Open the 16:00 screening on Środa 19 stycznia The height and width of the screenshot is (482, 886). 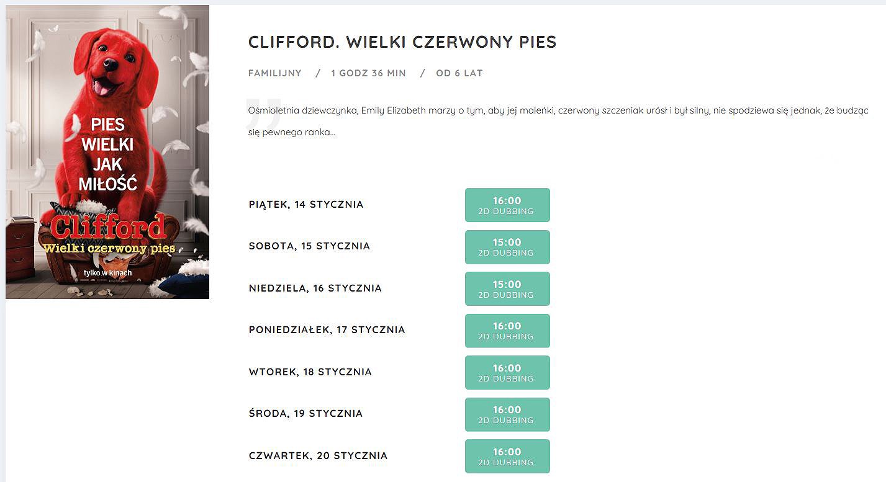click(x=507, y=414)
